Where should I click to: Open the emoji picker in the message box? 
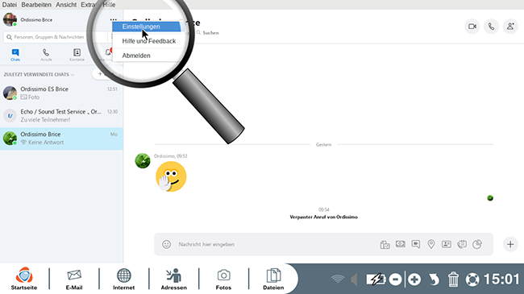[x=166, y=244]
